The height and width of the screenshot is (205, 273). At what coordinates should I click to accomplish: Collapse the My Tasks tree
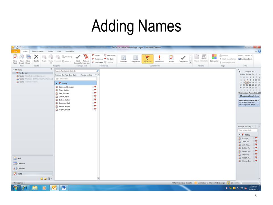coord(14,70)
